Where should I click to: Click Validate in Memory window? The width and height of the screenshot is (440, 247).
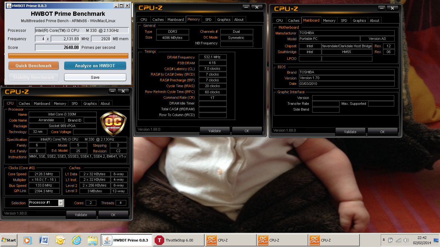[215, 131]
